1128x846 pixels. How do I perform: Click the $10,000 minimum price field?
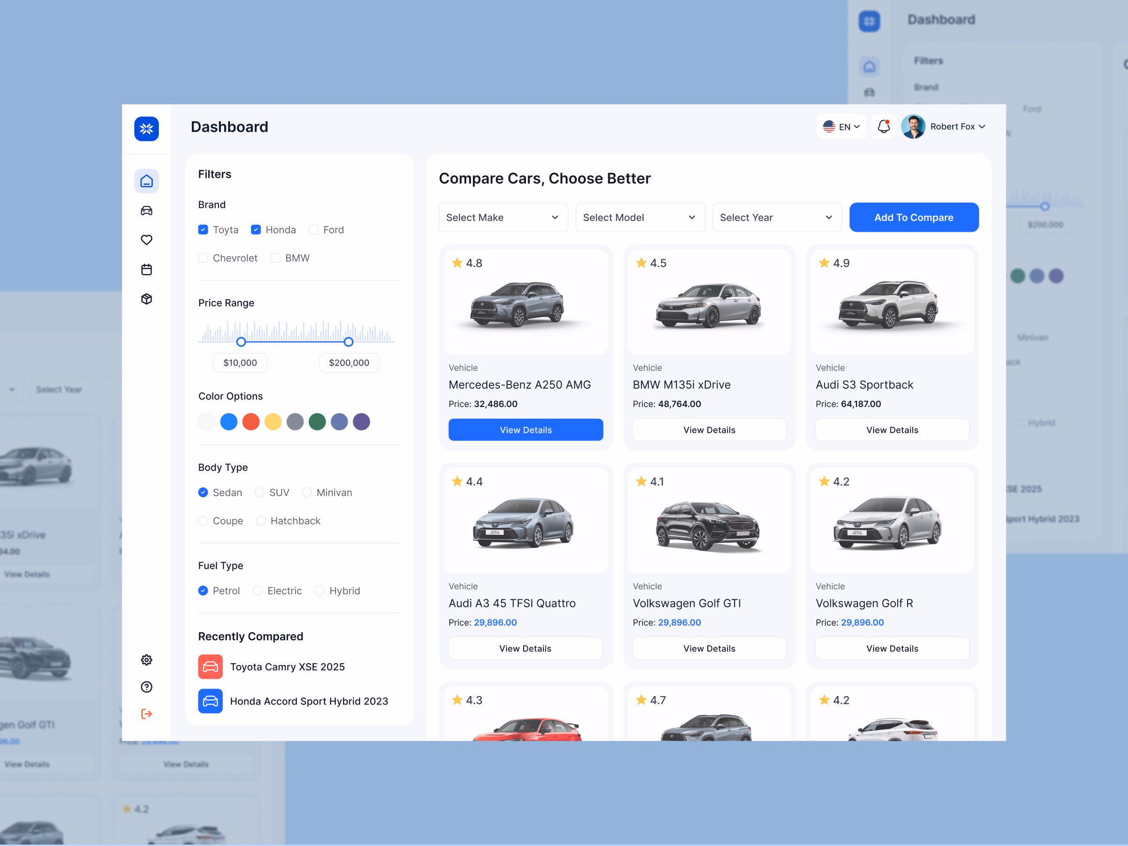click(x=240, y=362)
